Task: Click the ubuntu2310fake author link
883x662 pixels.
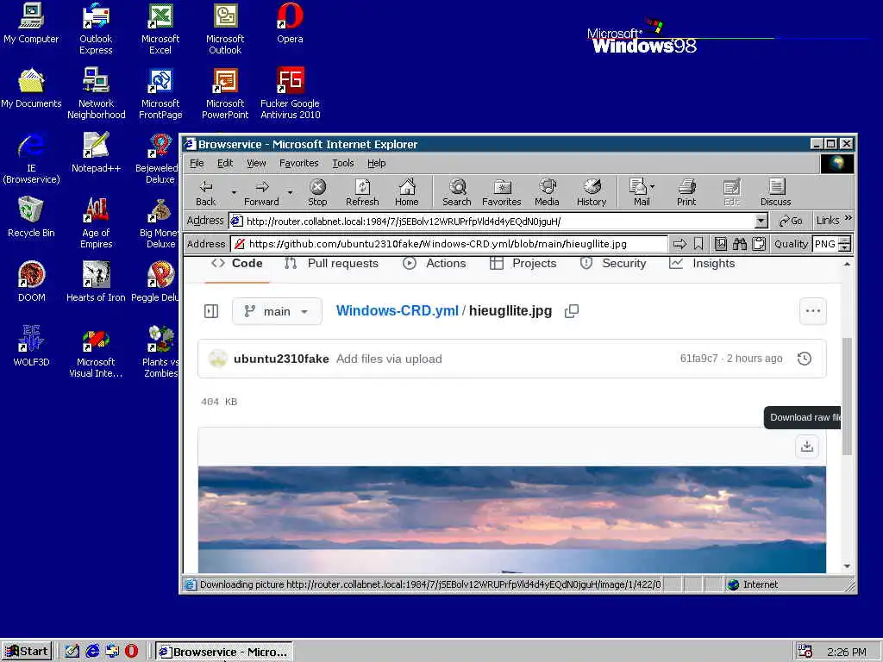Action: 281,359
